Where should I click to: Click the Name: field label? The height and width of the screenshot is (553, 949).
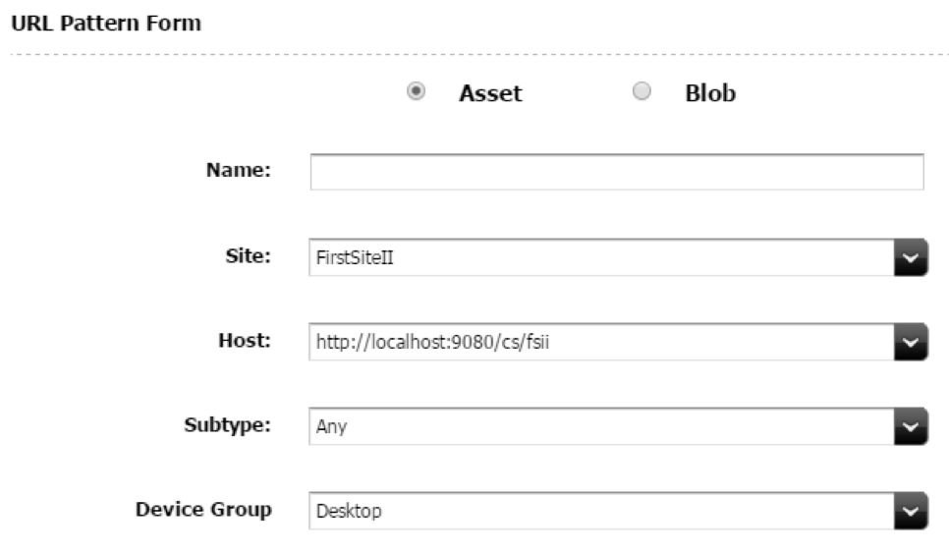[x=239, y=170]
